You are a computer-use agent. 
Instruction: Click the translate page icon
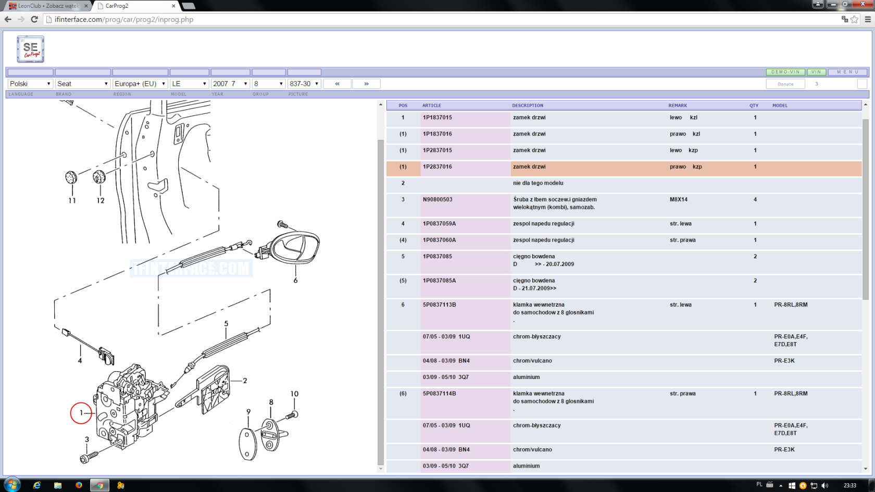844,19
